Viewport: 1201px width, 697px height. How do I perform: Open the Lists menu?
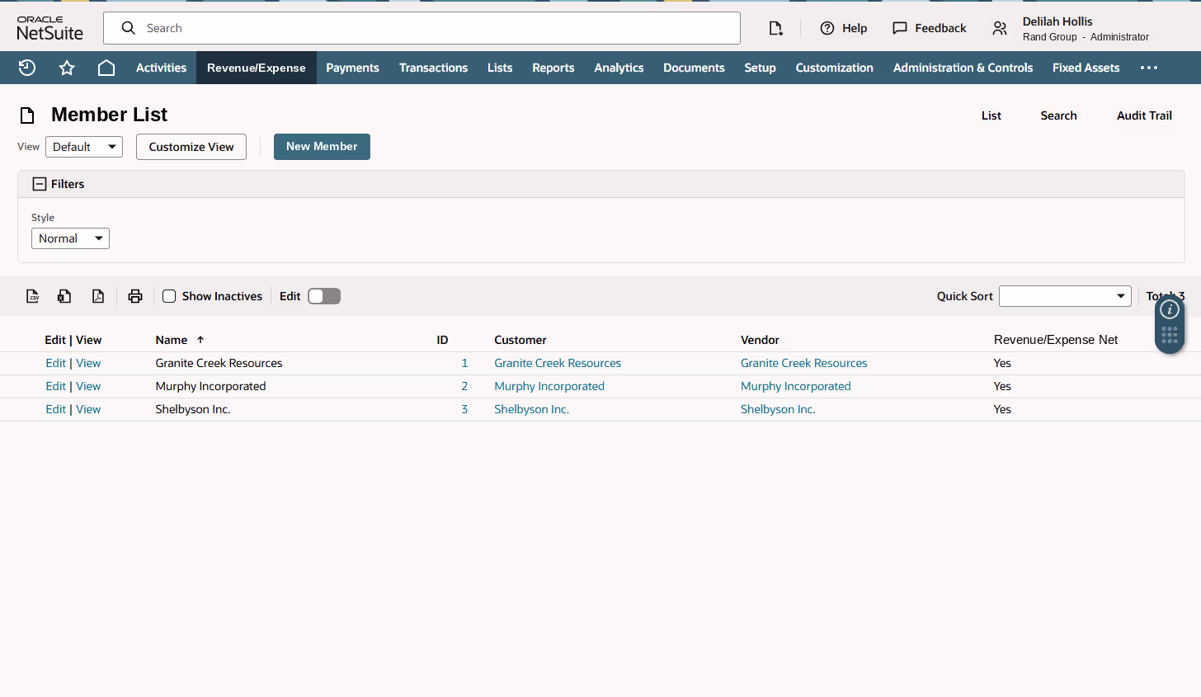(500, 68)
